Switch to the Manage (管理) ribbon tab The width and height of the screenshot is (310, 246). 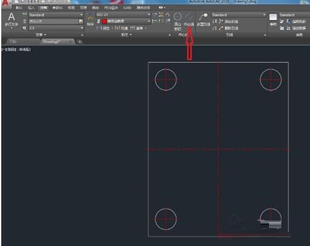83,7
